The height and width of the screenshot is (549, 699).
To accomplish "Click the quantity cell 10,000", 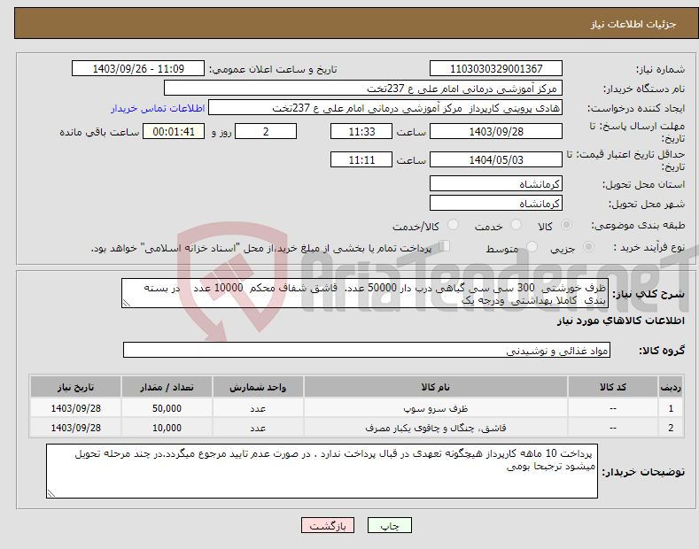I will click(167, 428).
